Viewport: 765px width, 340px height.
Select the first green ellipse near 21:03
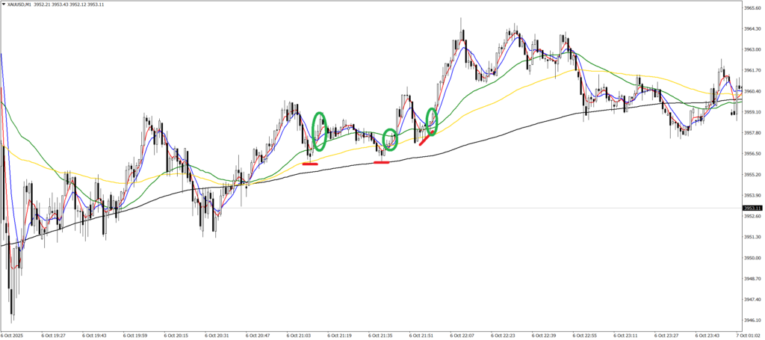tap(319, 132)
